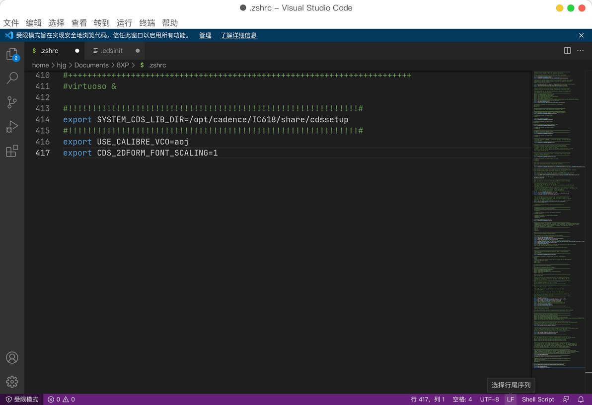Change indentation via 空格: 4
The image size is (592, 405).
[x=462, y=400]
